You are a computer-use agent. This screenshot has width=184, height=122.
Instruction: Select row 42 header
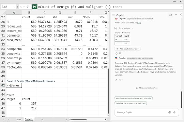(3, 85)
